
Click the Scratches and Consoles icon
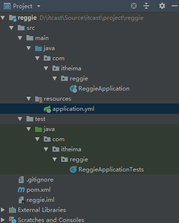[13, 220]
